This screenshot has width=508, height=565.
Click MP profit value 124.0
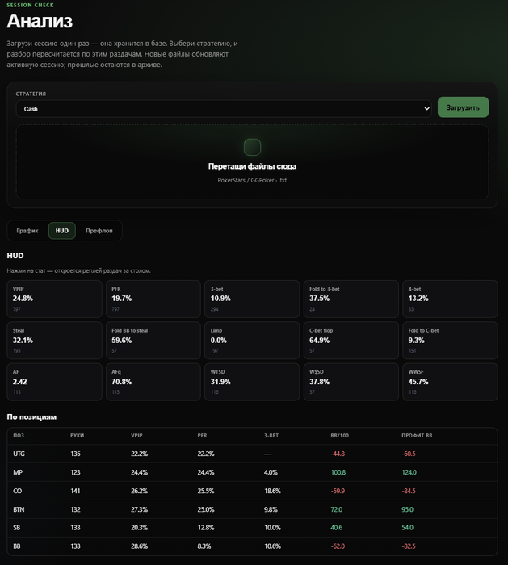click(x=409, y=472)
